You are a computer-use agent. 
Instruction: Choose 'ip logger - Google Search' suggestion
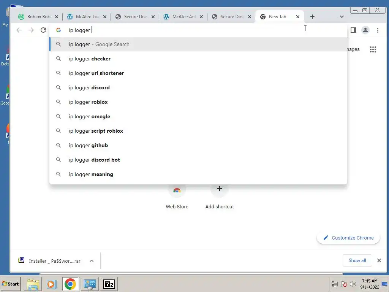point(198,44)
